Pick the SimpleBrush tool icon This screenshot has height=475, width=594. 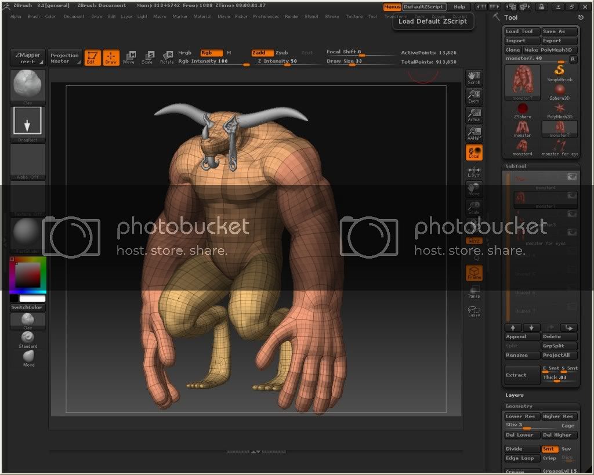pyautogui.click(x=560, y=73)
